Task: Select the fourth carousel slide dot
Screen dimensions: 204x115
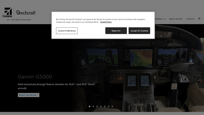Action: [x=101, y=107]
